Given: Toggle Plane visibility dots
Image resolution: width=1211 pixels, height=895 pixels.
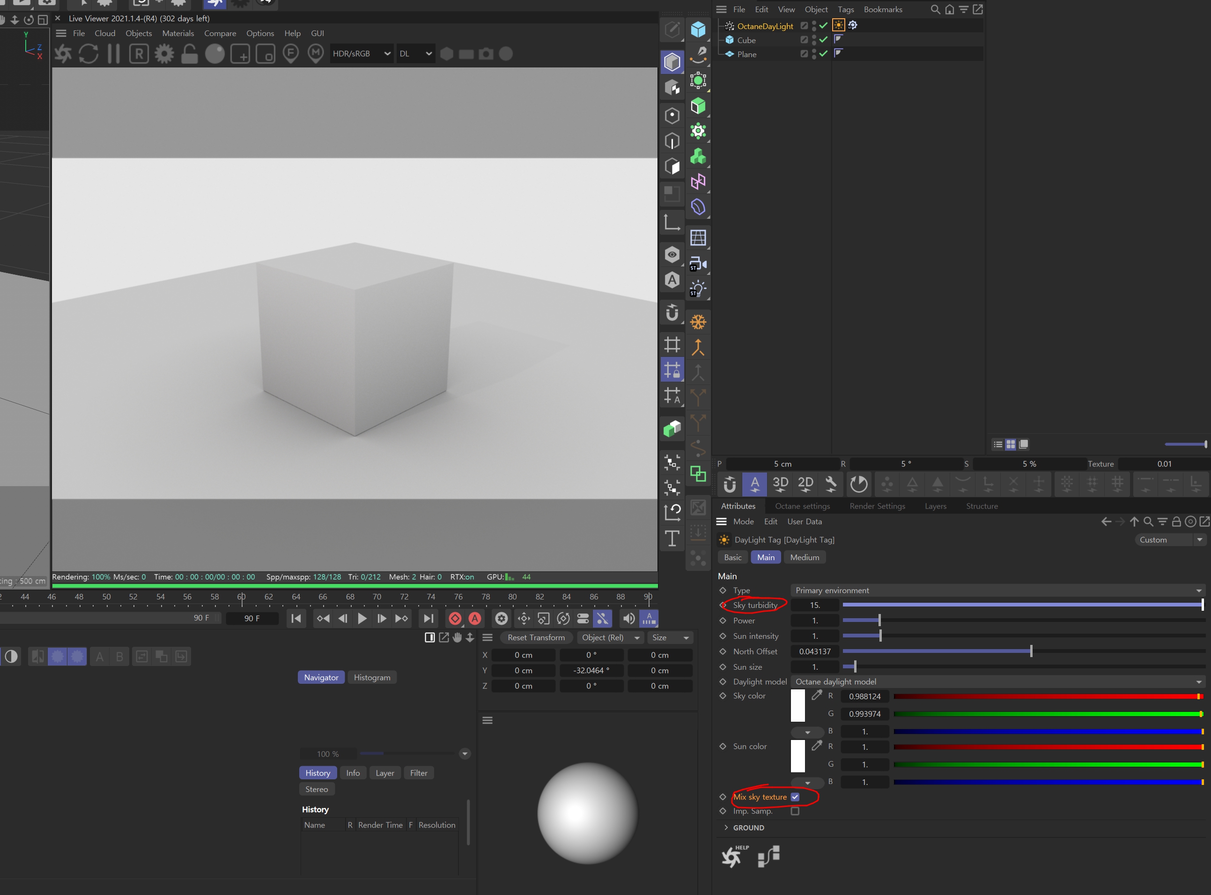Looking at the screenshot, I should (x=813, y=54).
